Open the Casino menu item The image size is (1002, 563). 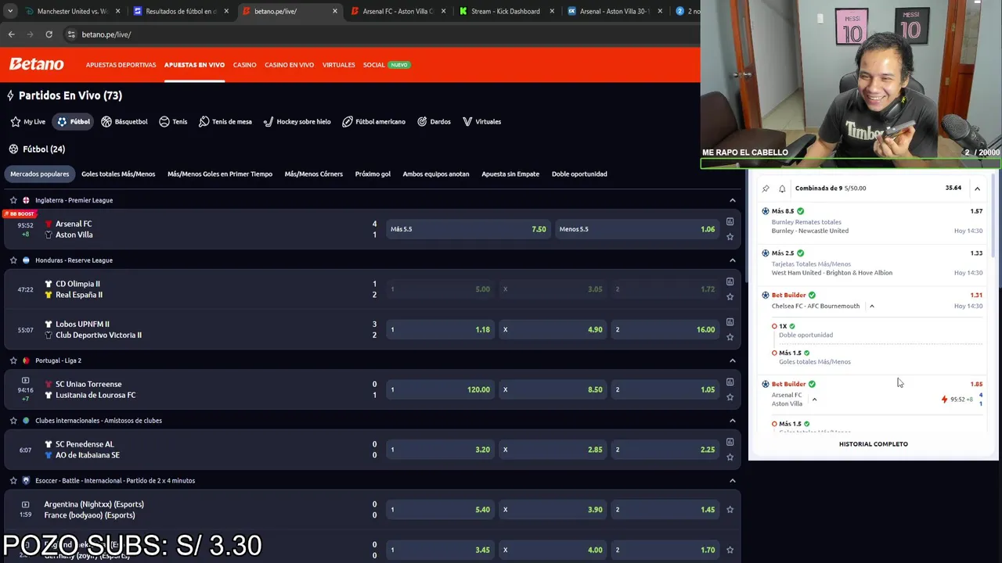click(x=244, y=65)
